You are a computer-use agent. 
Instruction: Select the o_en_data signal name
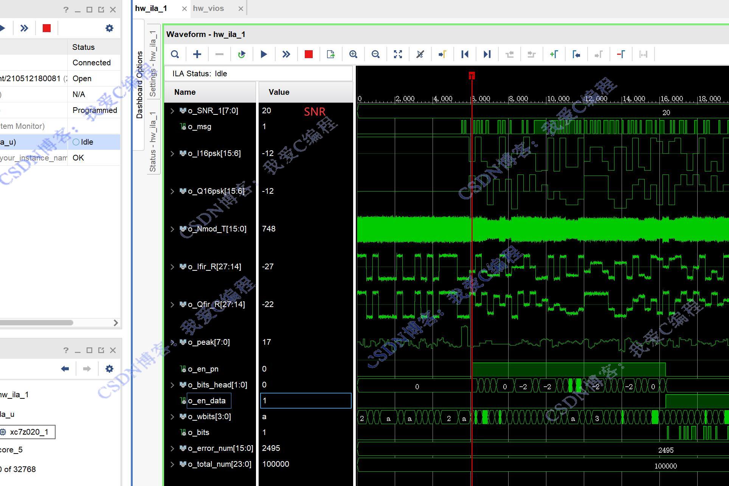(209, 401)
